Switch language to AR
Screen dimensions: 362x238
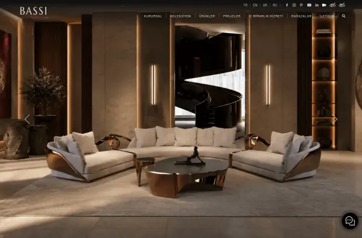click(265, 5)
